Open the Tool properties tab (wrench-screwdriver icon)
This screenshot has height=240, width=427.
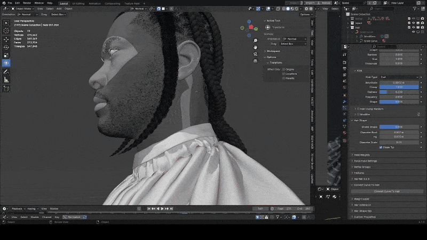click(x=344, y=54)
